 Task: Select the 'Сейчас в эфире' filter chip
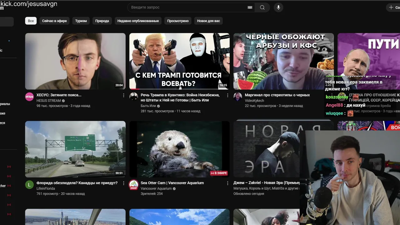(x=54, y=21)
